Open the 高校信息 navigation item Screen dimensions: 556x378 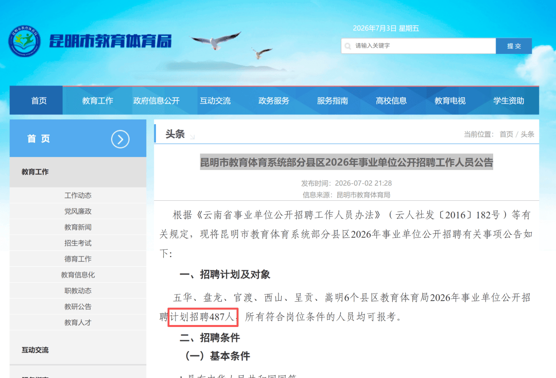pyautogui.click(x=391, y=101)
